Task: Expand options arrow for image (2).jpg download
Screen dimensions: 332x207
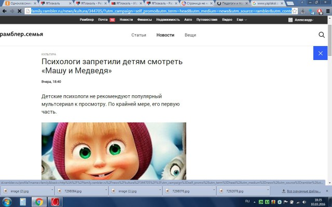Action: pos(52,190)
